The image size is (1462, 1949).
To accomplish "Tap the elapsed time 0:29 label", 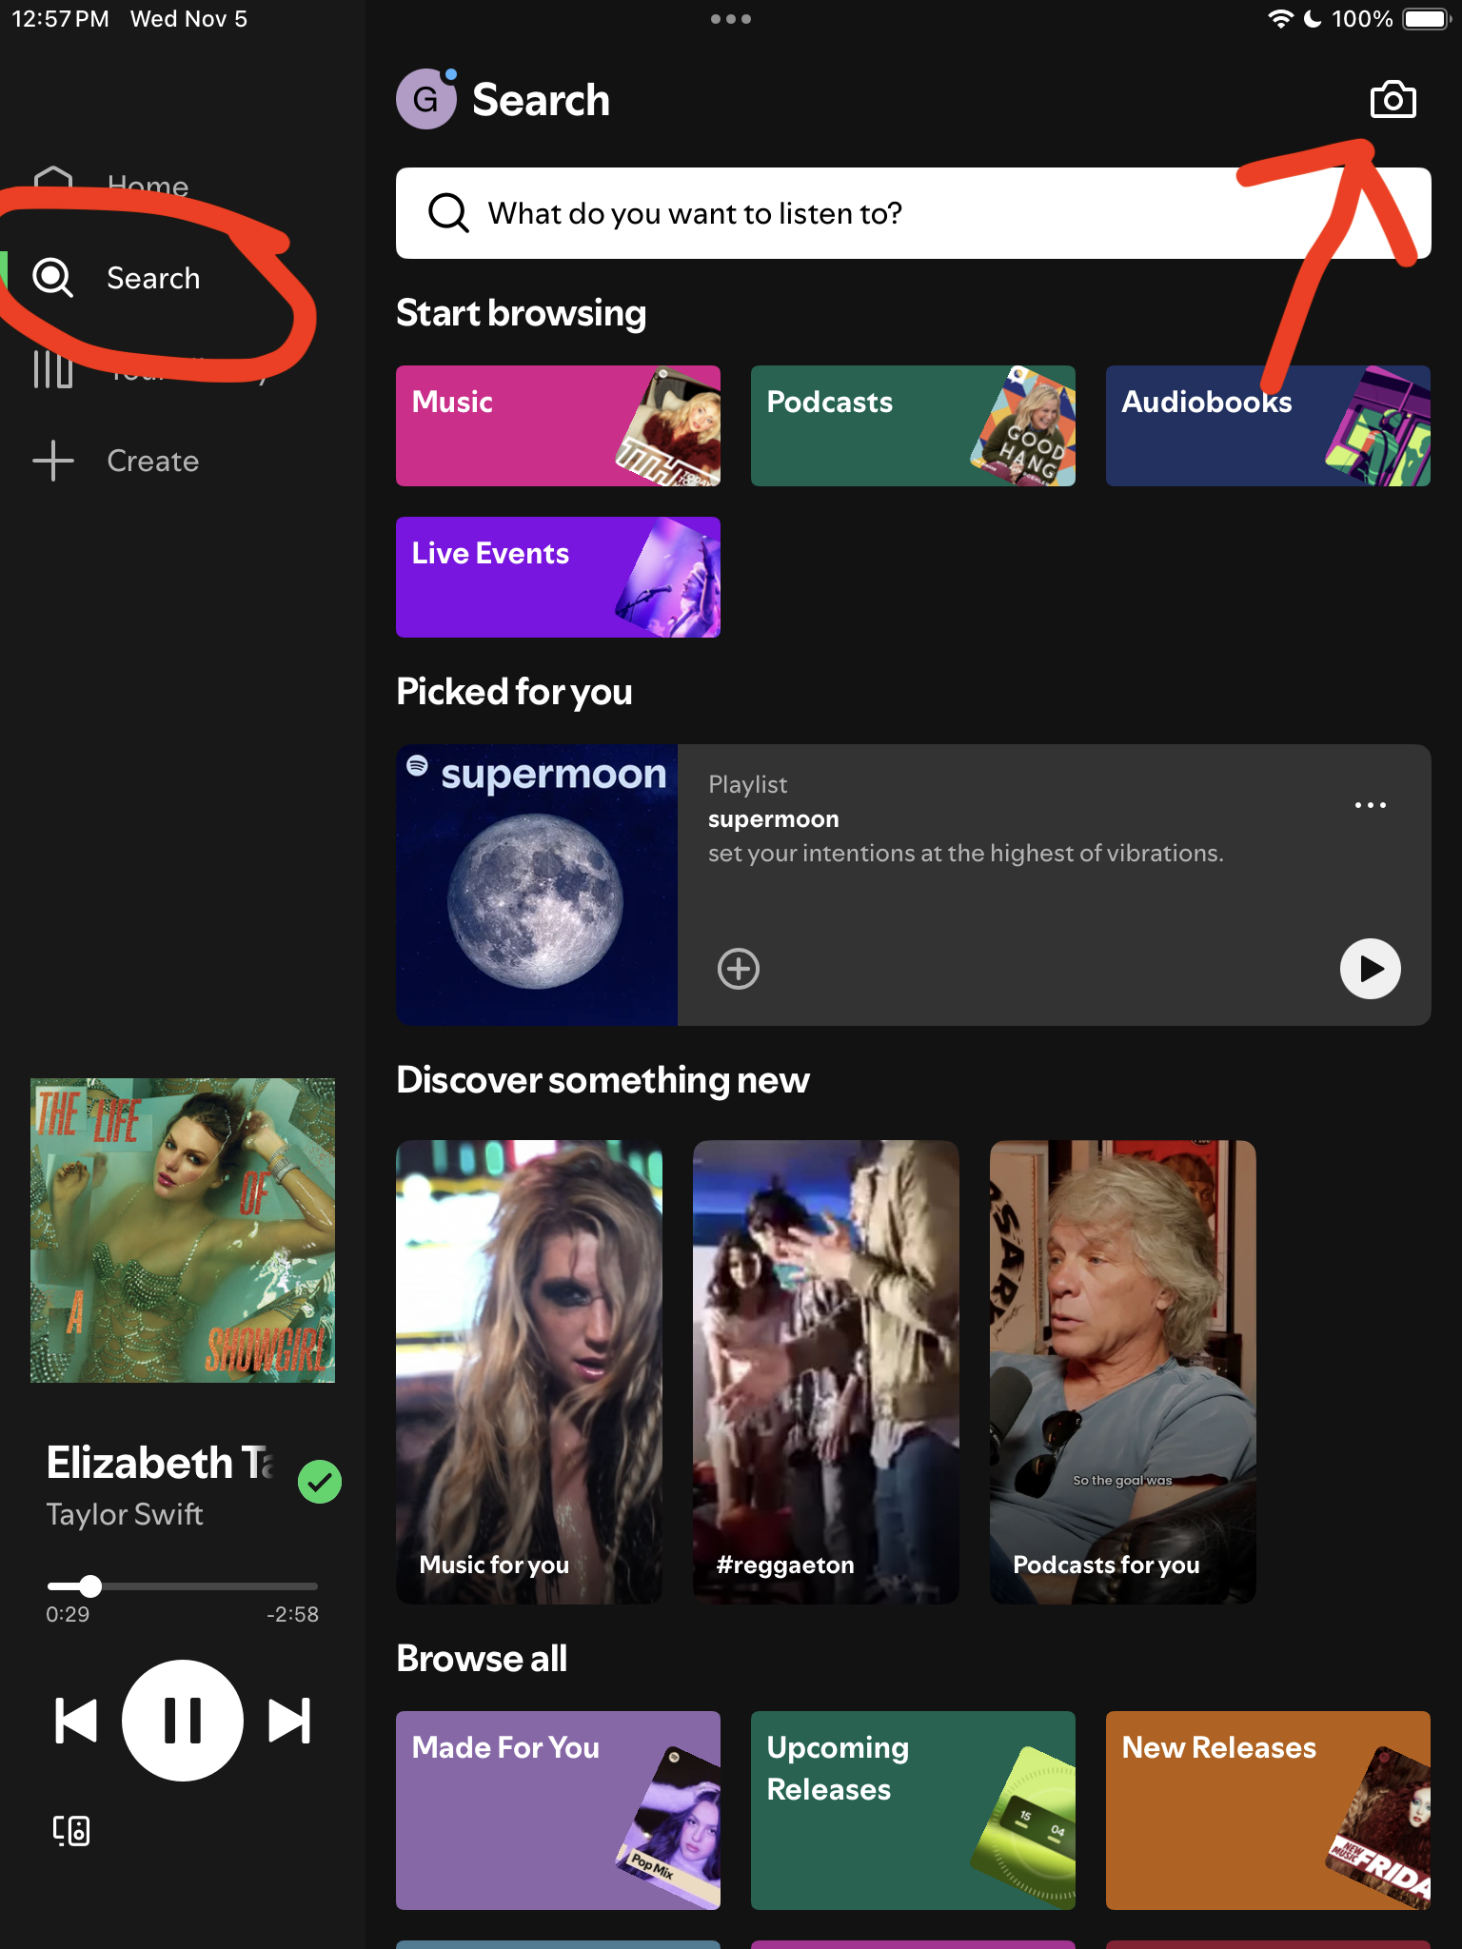I will 68,1614.
